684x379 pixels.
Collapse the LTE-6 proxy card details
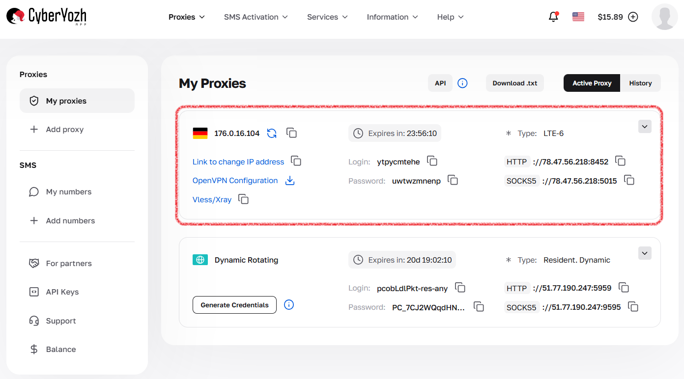coord(644,126)
